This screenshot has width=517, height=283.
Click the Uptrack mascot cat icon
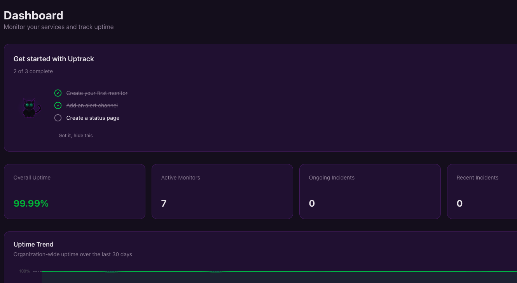coord(31,108)
